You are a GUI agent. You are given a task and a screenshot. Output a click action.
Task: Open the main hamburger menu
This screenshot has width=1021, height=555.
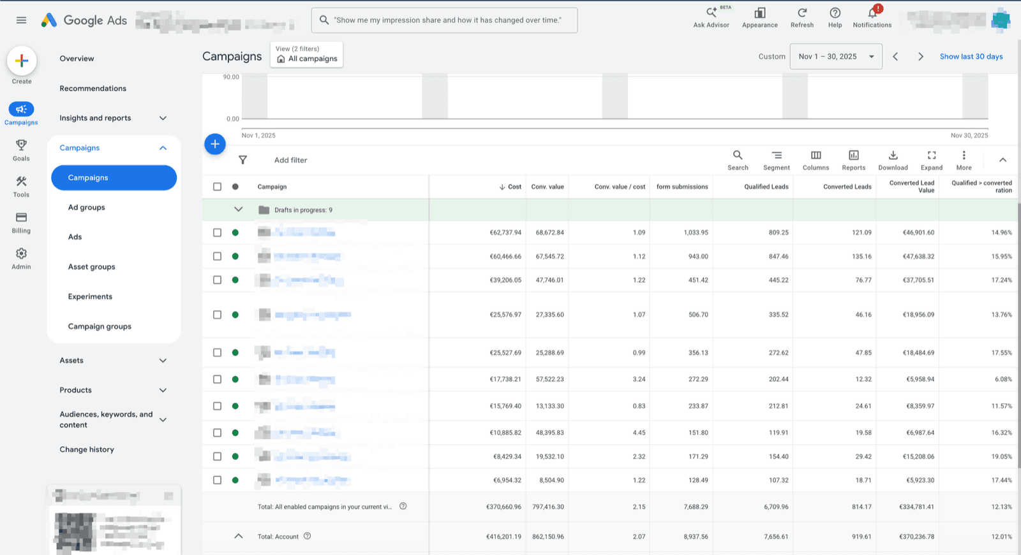21,20
